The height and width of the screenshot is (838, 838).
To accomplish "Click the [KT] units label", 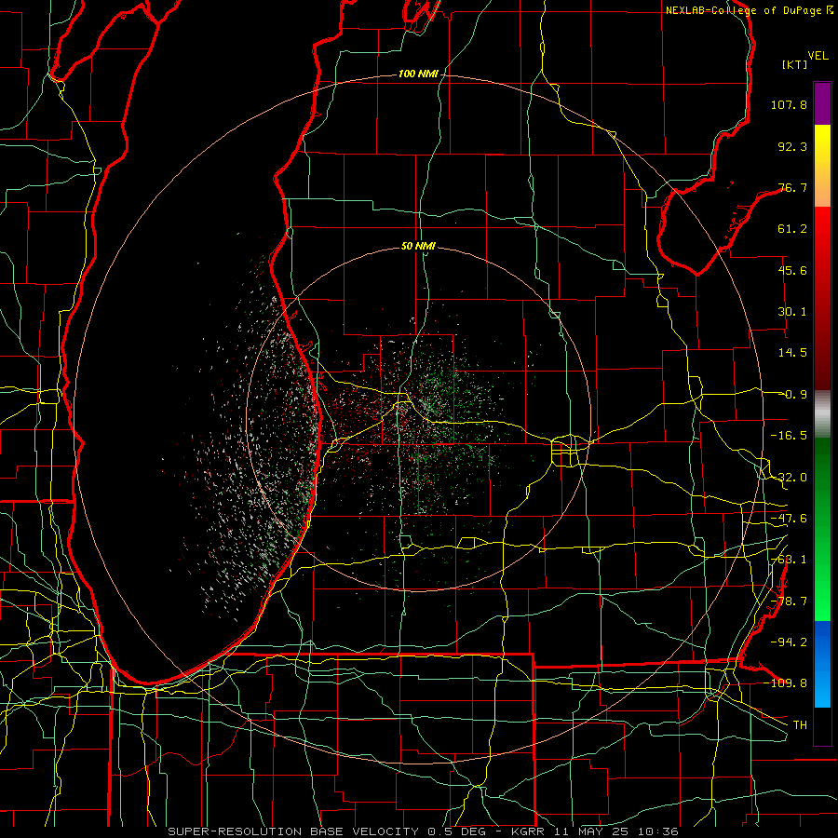I will click(x=795, y=64).
